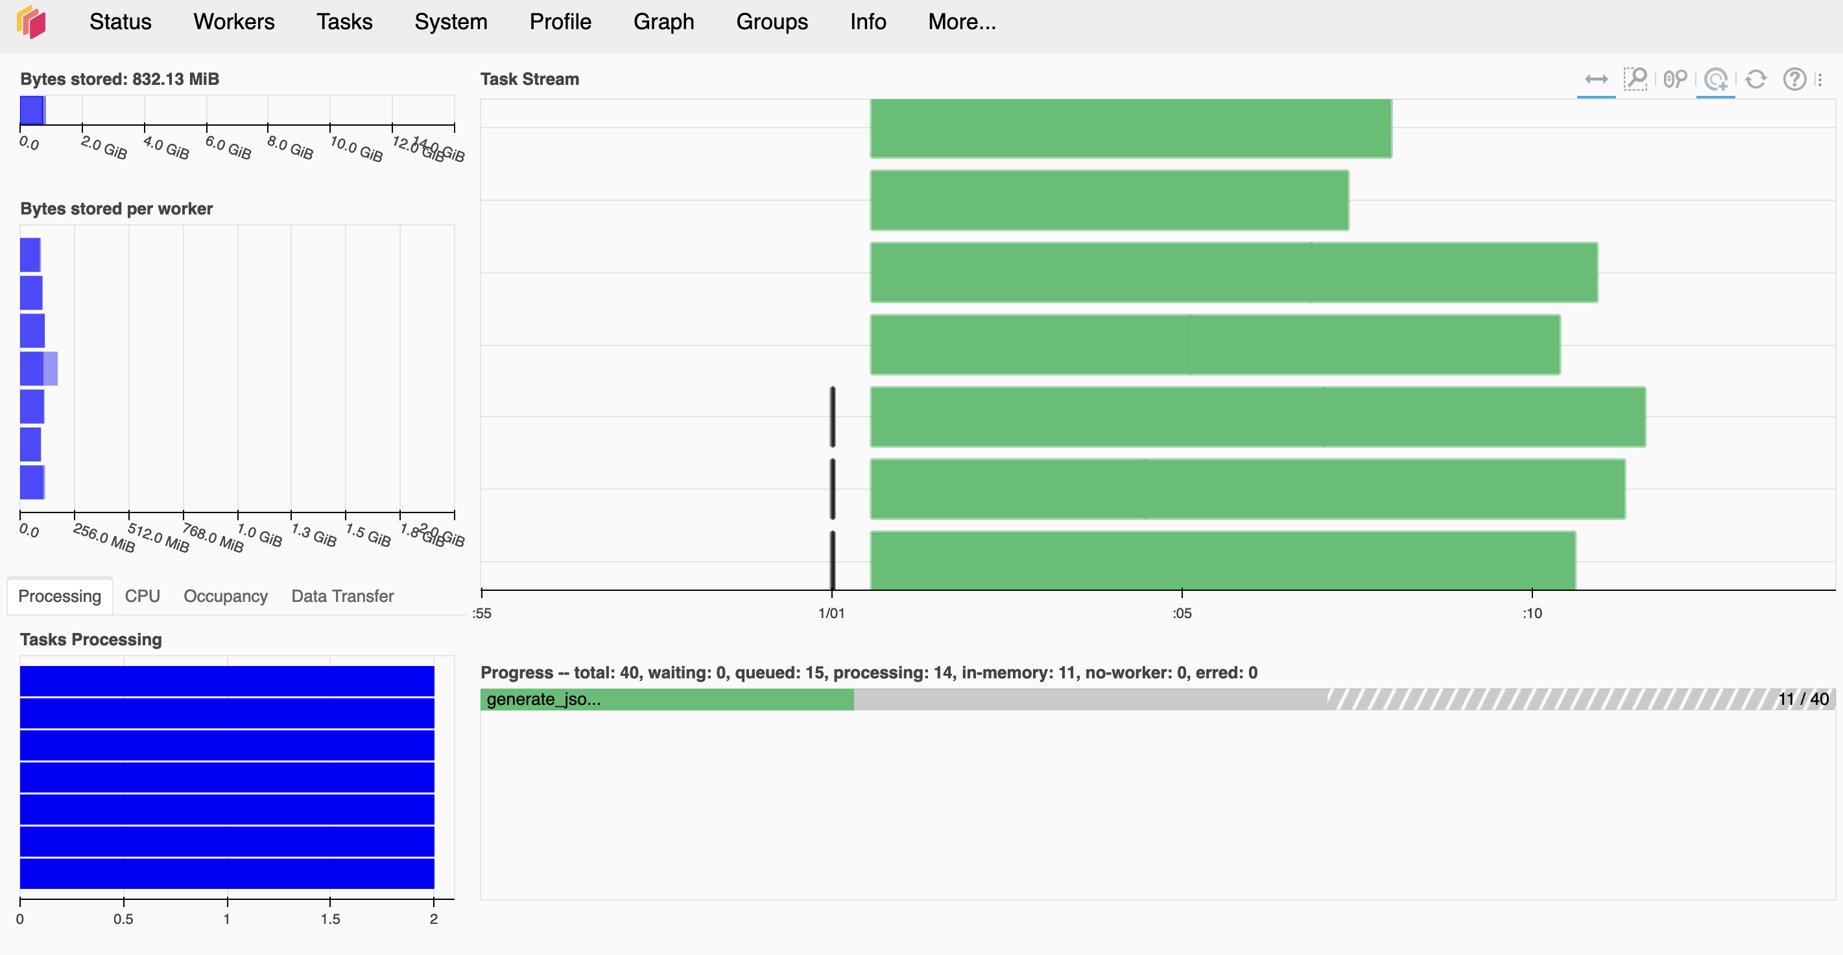The image size is (1843, 955).
Task: Click the generate_jso... progress bar
Action: pyautogui.click(x=666, y=699)
